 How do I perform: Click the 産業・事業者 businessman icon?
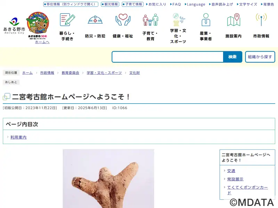206,20
